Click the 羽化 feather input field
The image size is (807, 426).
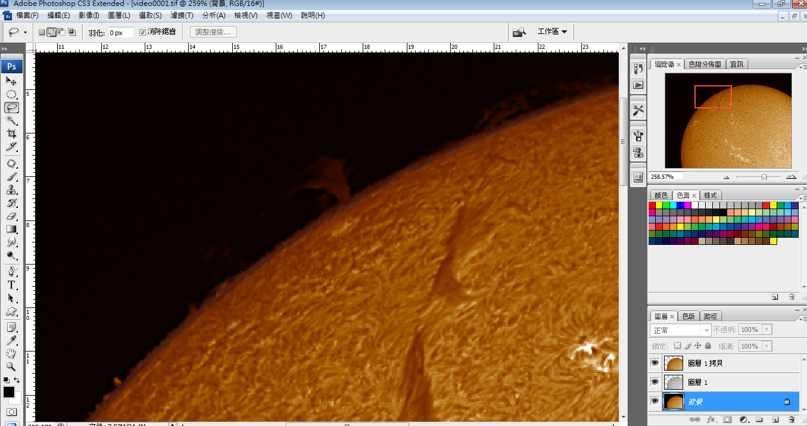120,33
